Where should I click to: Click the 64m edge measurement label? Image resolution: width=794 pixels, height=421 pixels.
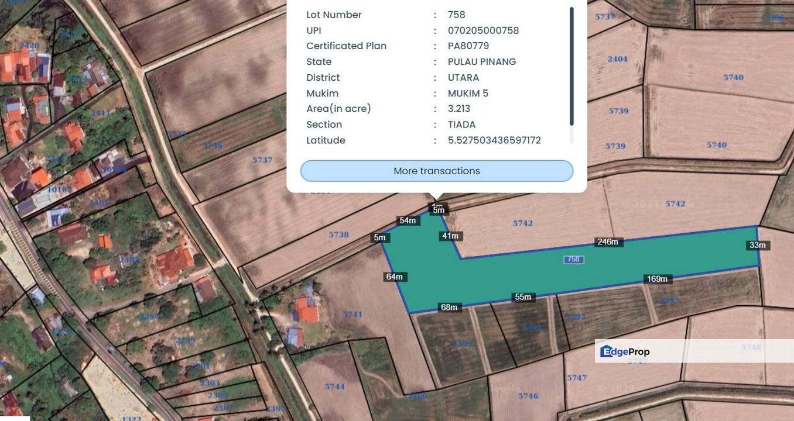[x=395, y=277]
